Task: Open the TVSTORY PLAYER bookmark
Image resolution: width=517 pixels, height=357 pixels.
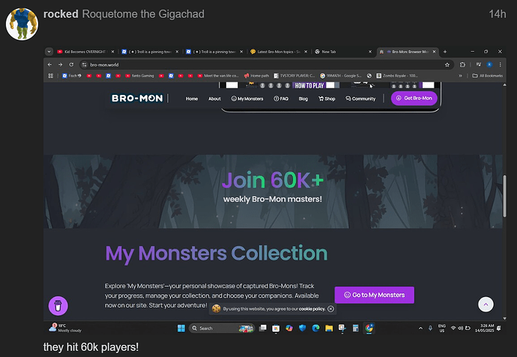Action: click(x=294, y=76)
